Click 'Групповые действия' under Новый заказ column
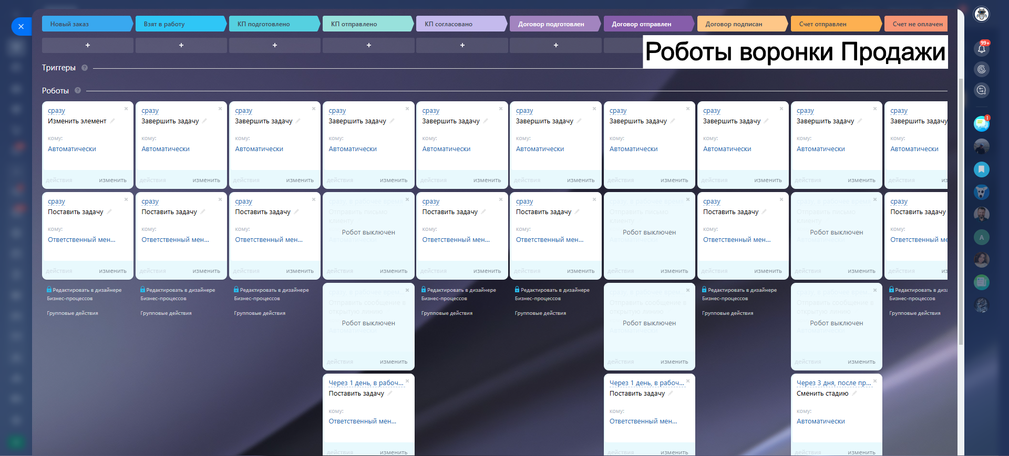The height and width of the screenshot is (456, 1009). (x=73, y=313)
